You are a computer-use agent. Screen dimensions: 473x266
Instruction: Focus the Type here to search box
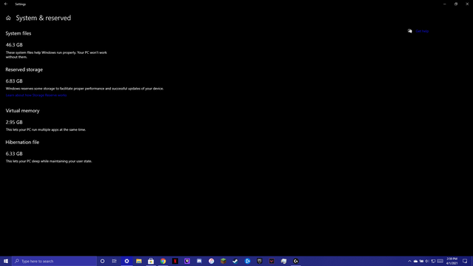pyautogui.click(x=54, y=261)
